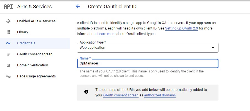
Task: Open Page usage agreements sidebar item
Action: 36,76
